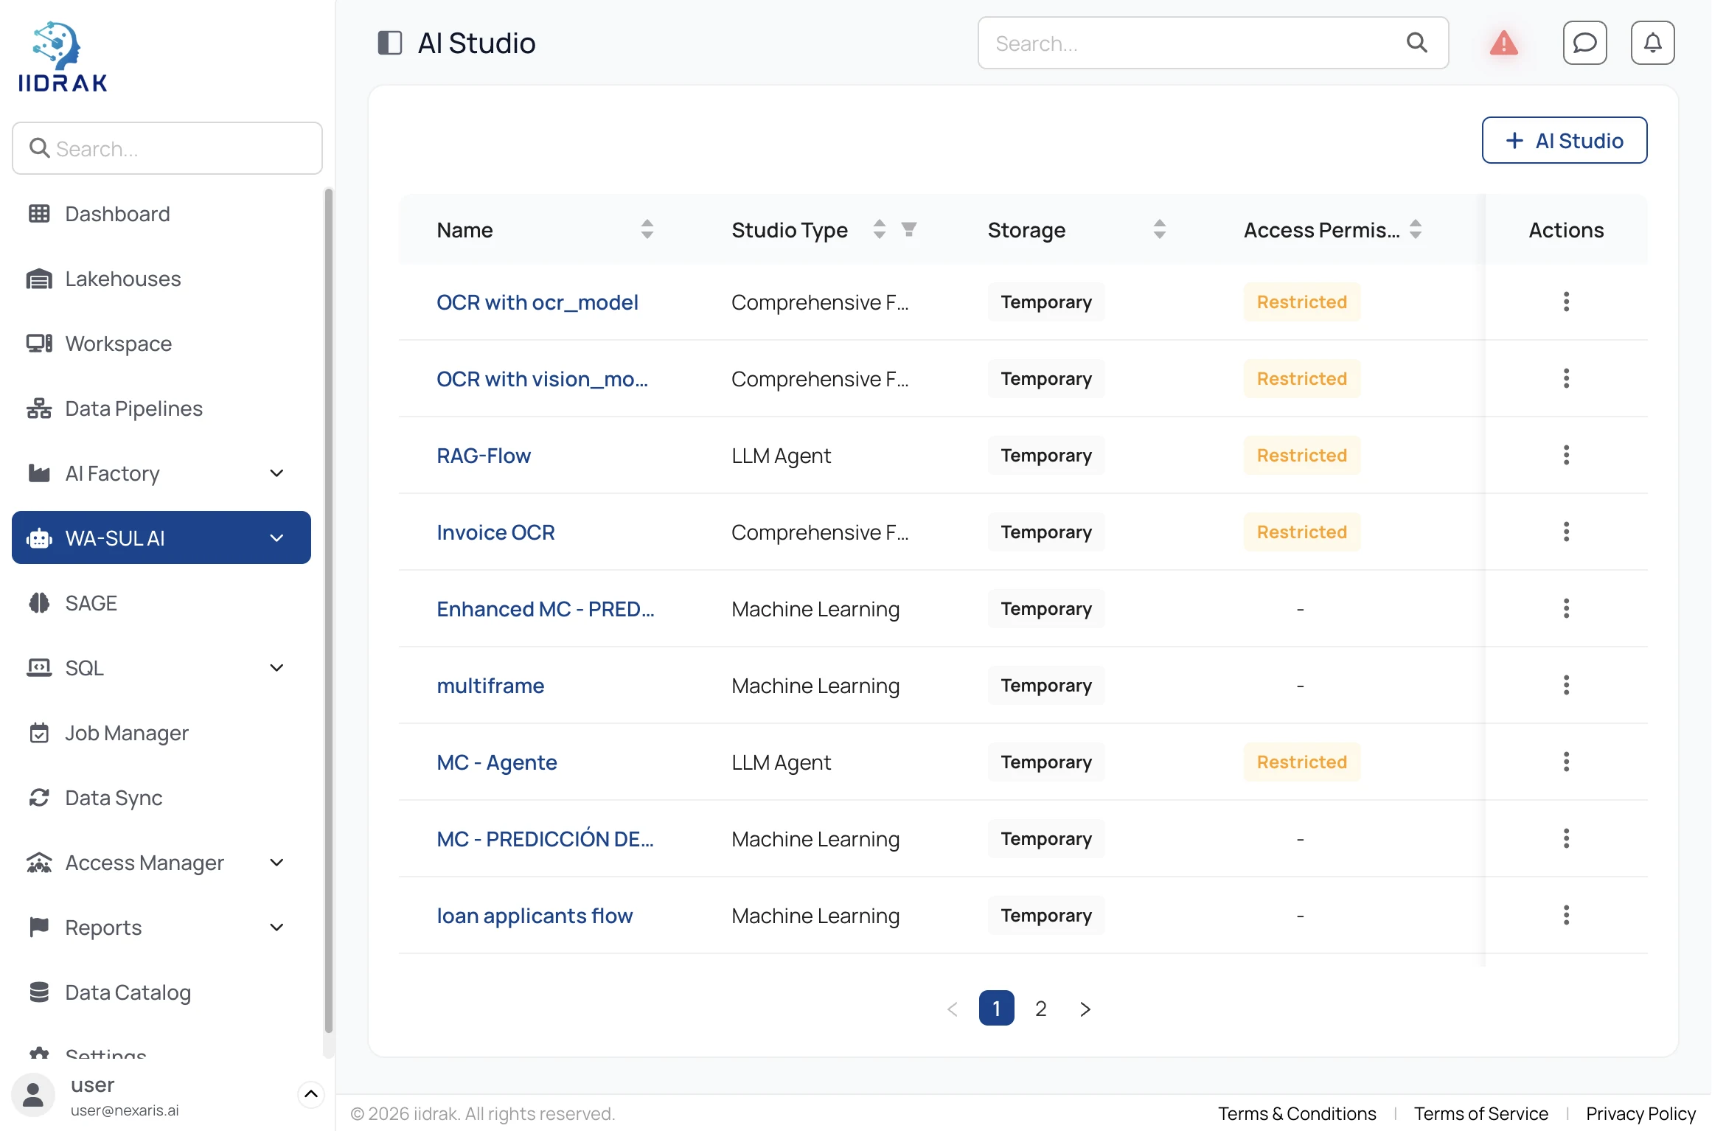
Task: Expand the AI Factory menu chevron
Action: pos(276,473)
